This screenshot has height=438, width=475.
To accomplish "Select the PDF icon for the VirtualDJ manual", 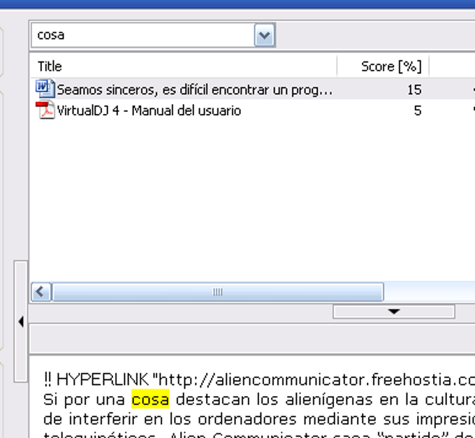I will [x=45, y=110].
